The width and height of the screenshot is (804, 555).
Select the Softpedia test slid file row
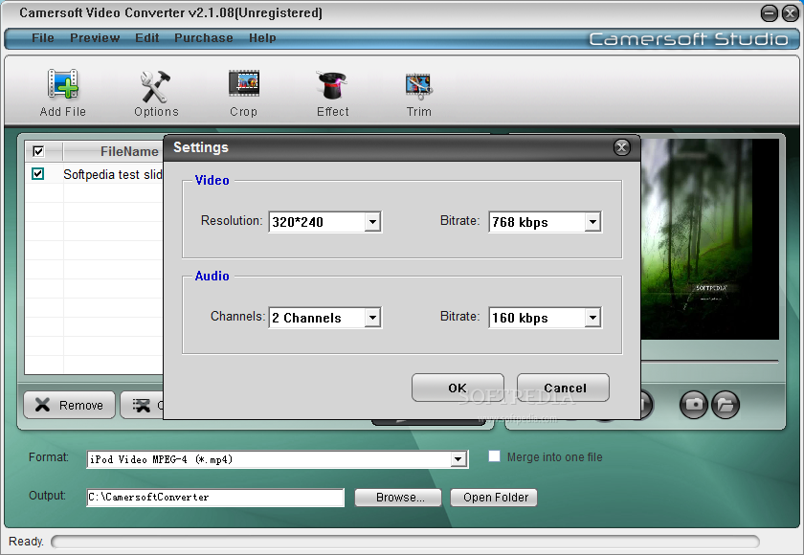[x=95, y=174]
